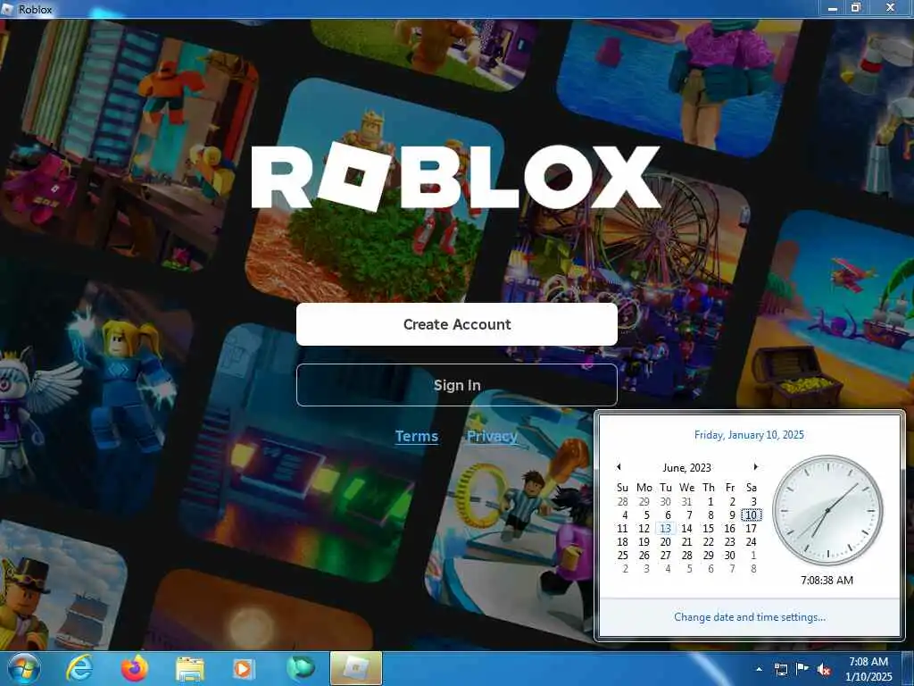Open the green-blue app in taskbar
This screenshot has height=686, width=914.
point(300,668)
